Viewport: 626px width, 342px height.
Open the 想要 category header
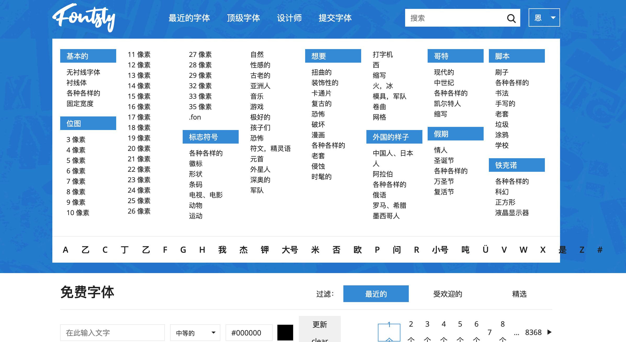pos(333,56)
